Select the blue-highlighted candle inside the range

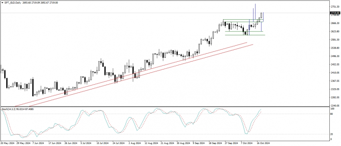pos(249,27)
